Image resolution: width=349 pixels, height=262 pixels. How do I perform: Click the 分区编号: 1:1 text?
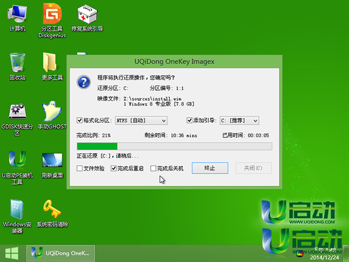click(x=167, y=88)
